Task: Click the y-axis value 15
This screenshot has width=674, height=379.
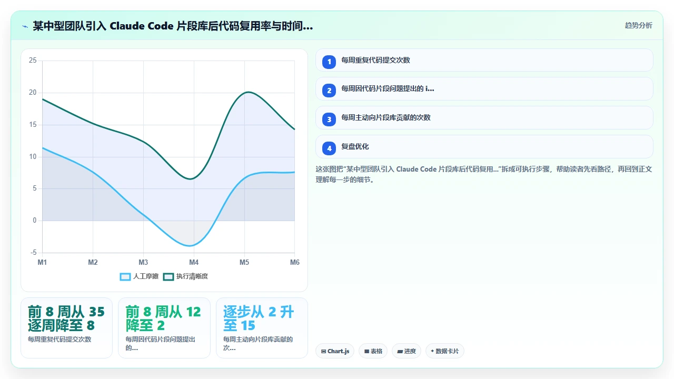Action: [x=33, y=125]
